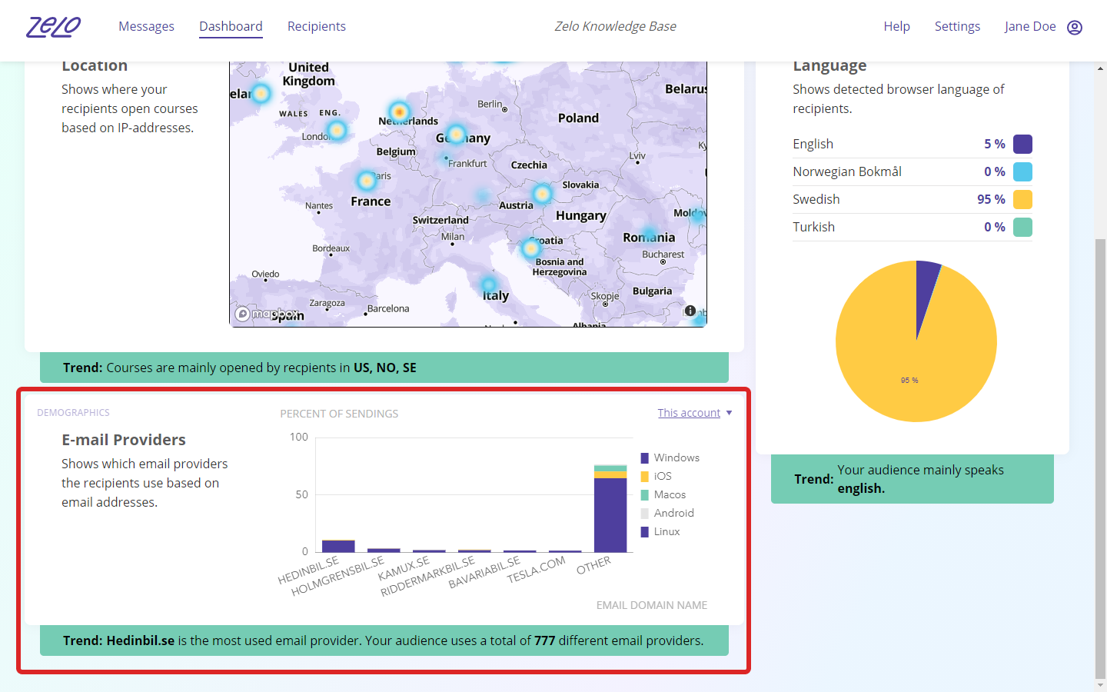Viewport: 1107px width, 692px height.
Task: Click the Swedish yellow color swatch
Action: (x=1022, y=199)
